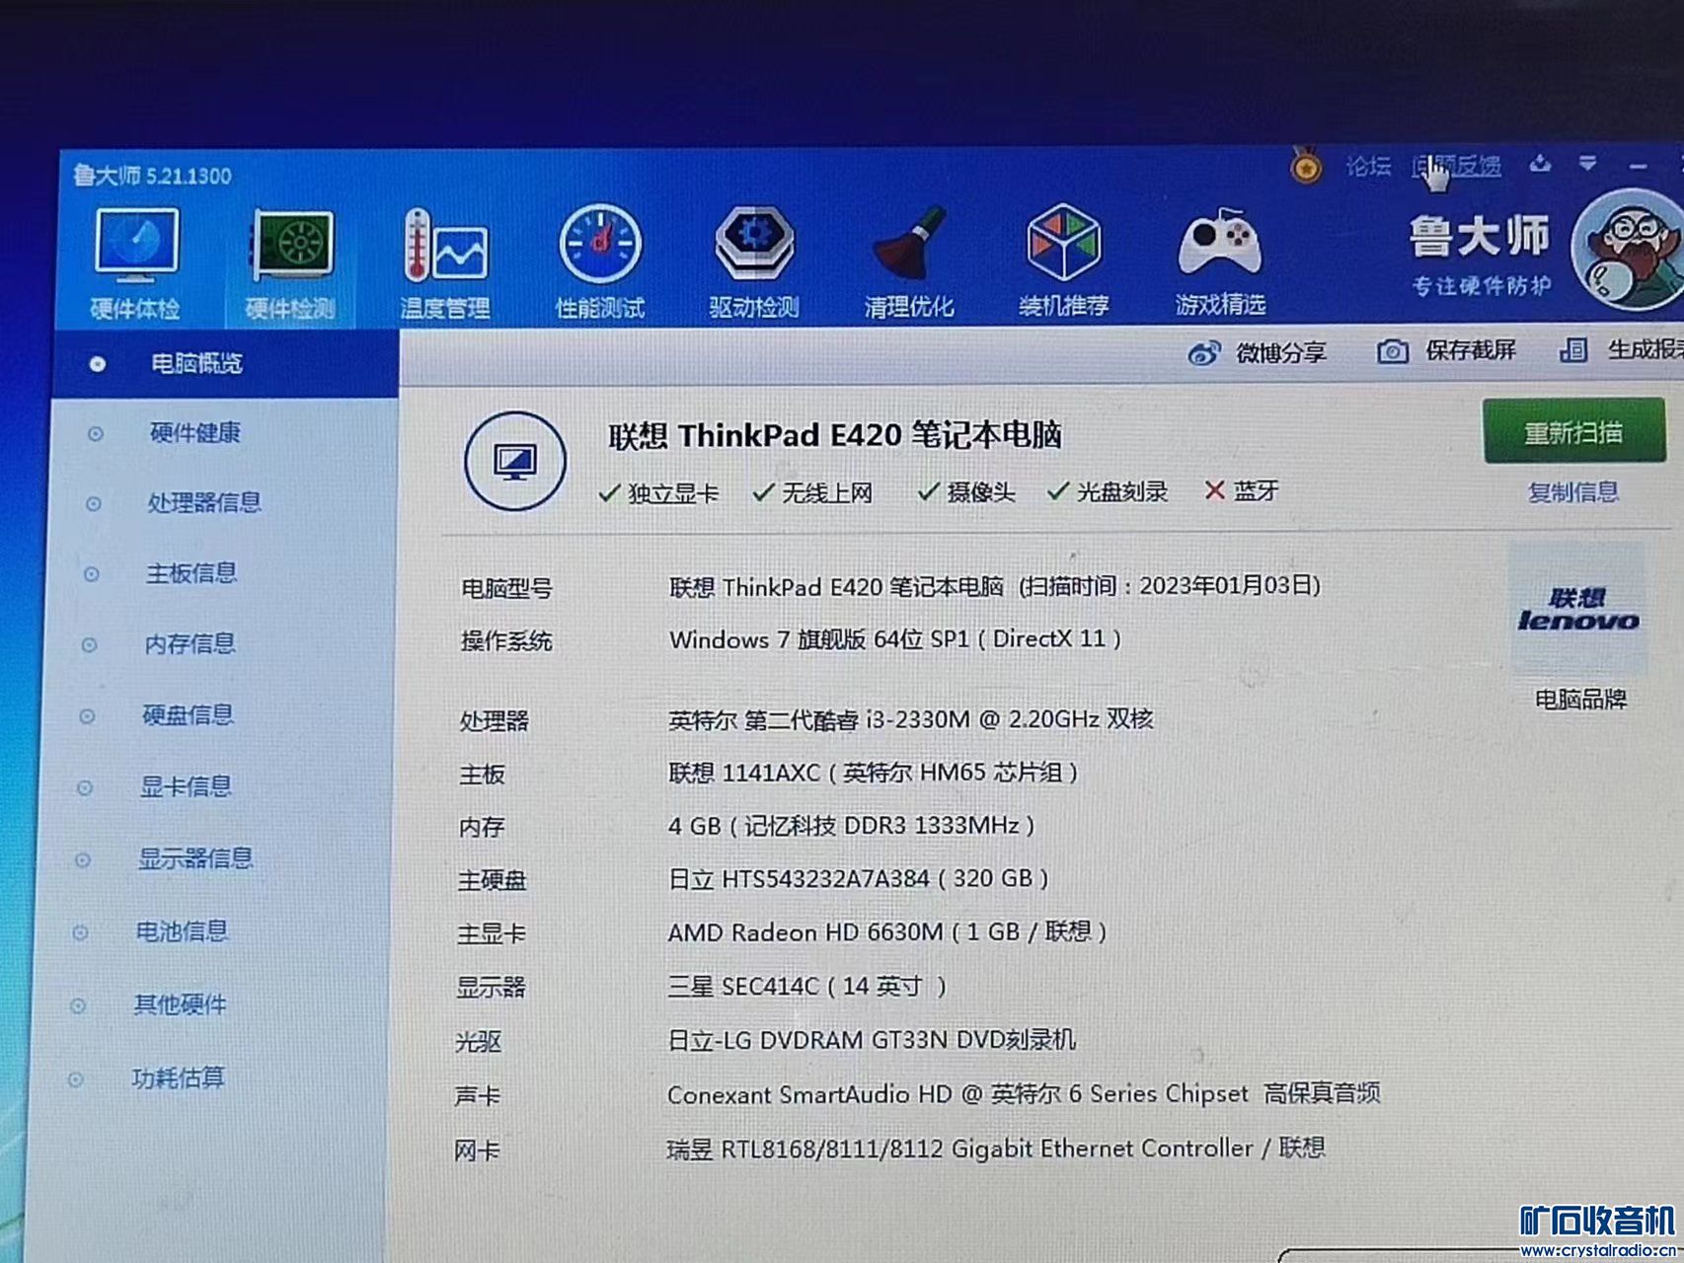Screen dimensions: 1684x1263
Task: Click the Windows 7 旗舰版 operating system value
Action: click(895, 639)
